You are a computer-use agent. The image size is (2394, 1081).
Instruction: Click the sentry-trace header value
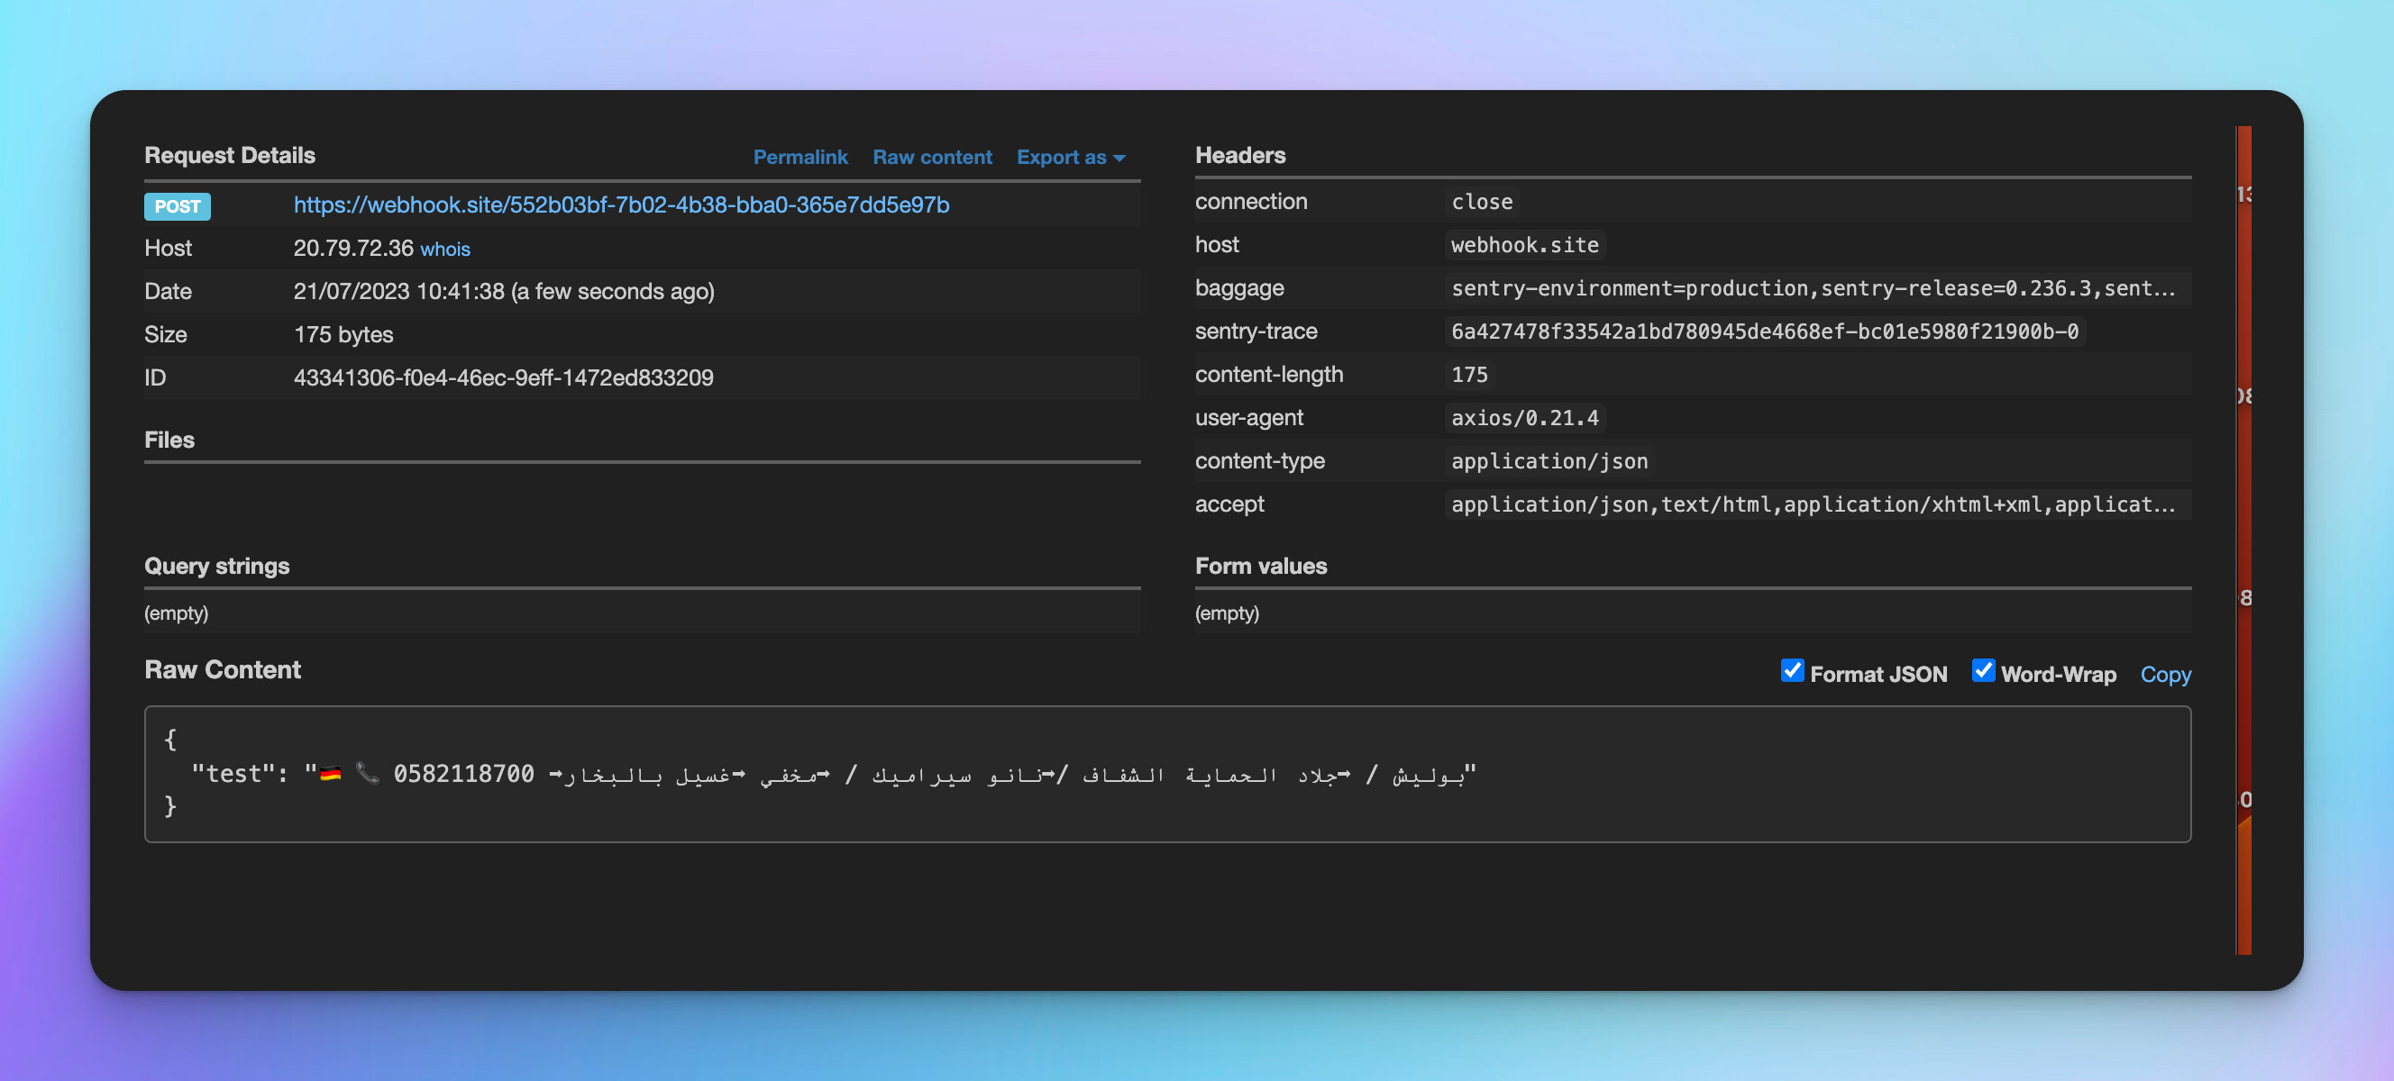tap(1764, 332)
